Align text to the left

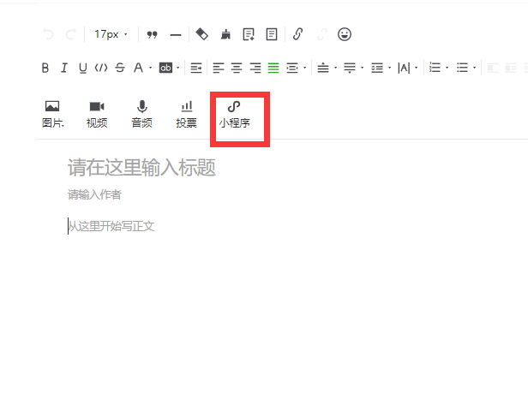point(219,68)
